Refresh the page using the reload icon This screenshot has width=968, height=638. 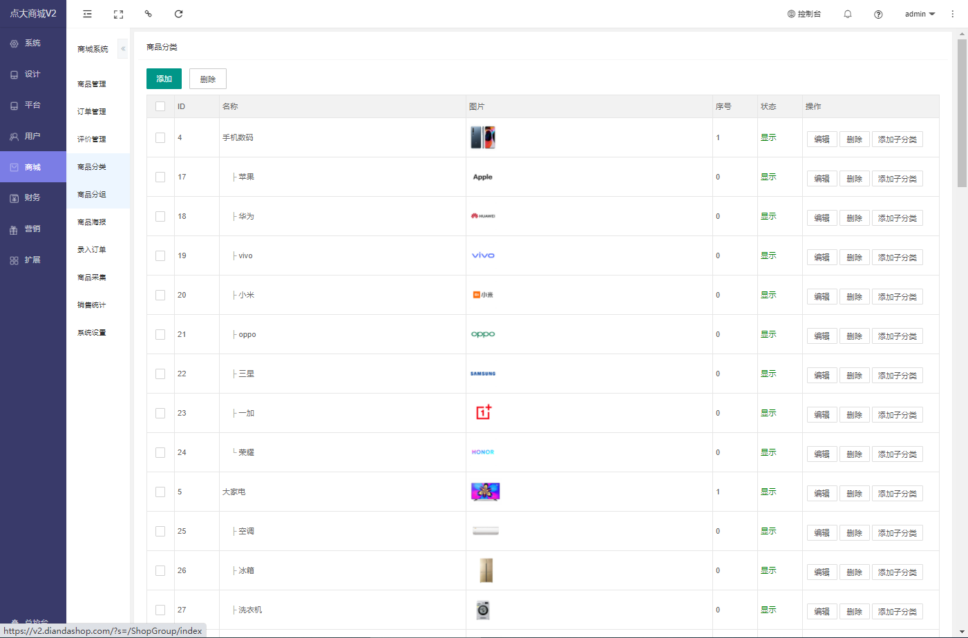click(178, 14)
